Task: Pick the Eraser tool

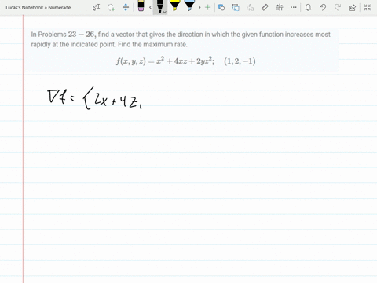Action: (141, 6)
